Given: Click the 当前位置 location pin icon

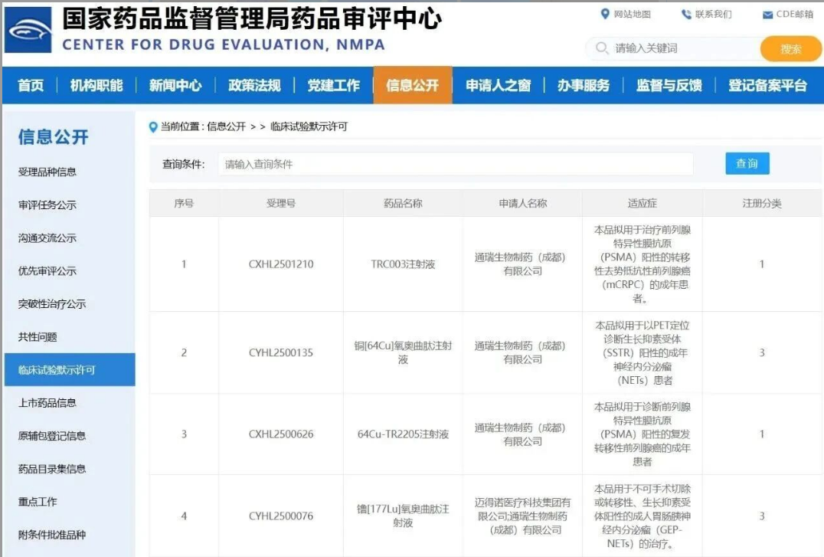Looking at the screenshot, I should (153, 127).
